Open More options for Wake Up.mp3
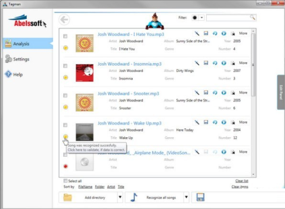This screenshot has width=285, height=209. click(x=243, y=122)
